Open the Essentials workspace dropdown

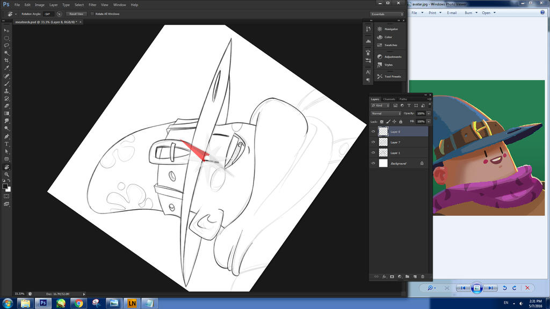click(387, 14)
